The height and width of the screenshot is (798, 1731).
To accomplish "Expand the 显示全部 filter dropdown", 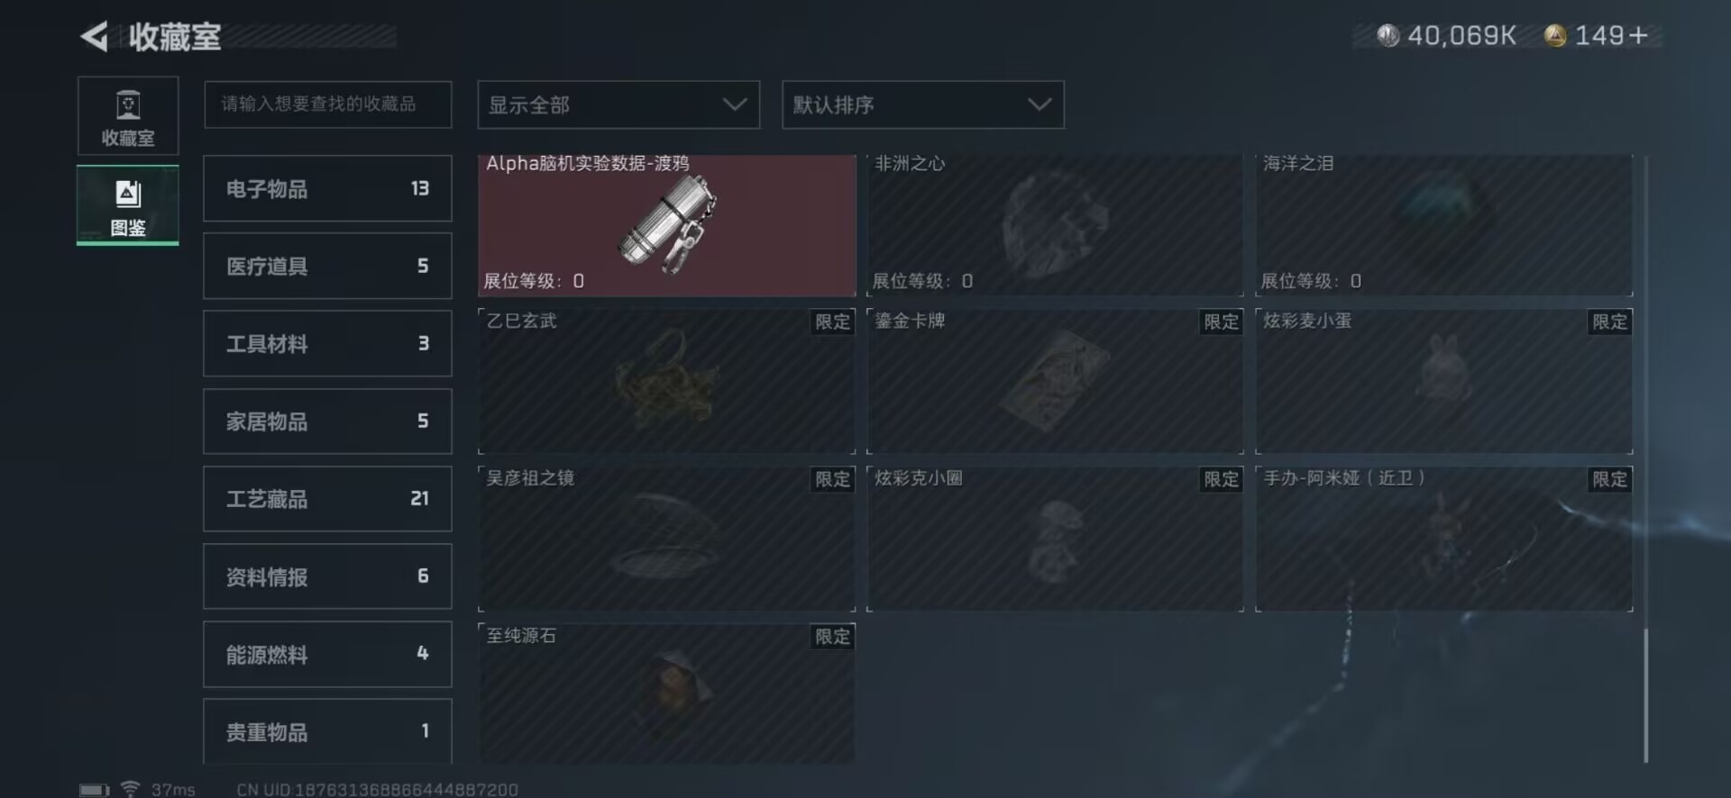I will click(x=618, y=104).
